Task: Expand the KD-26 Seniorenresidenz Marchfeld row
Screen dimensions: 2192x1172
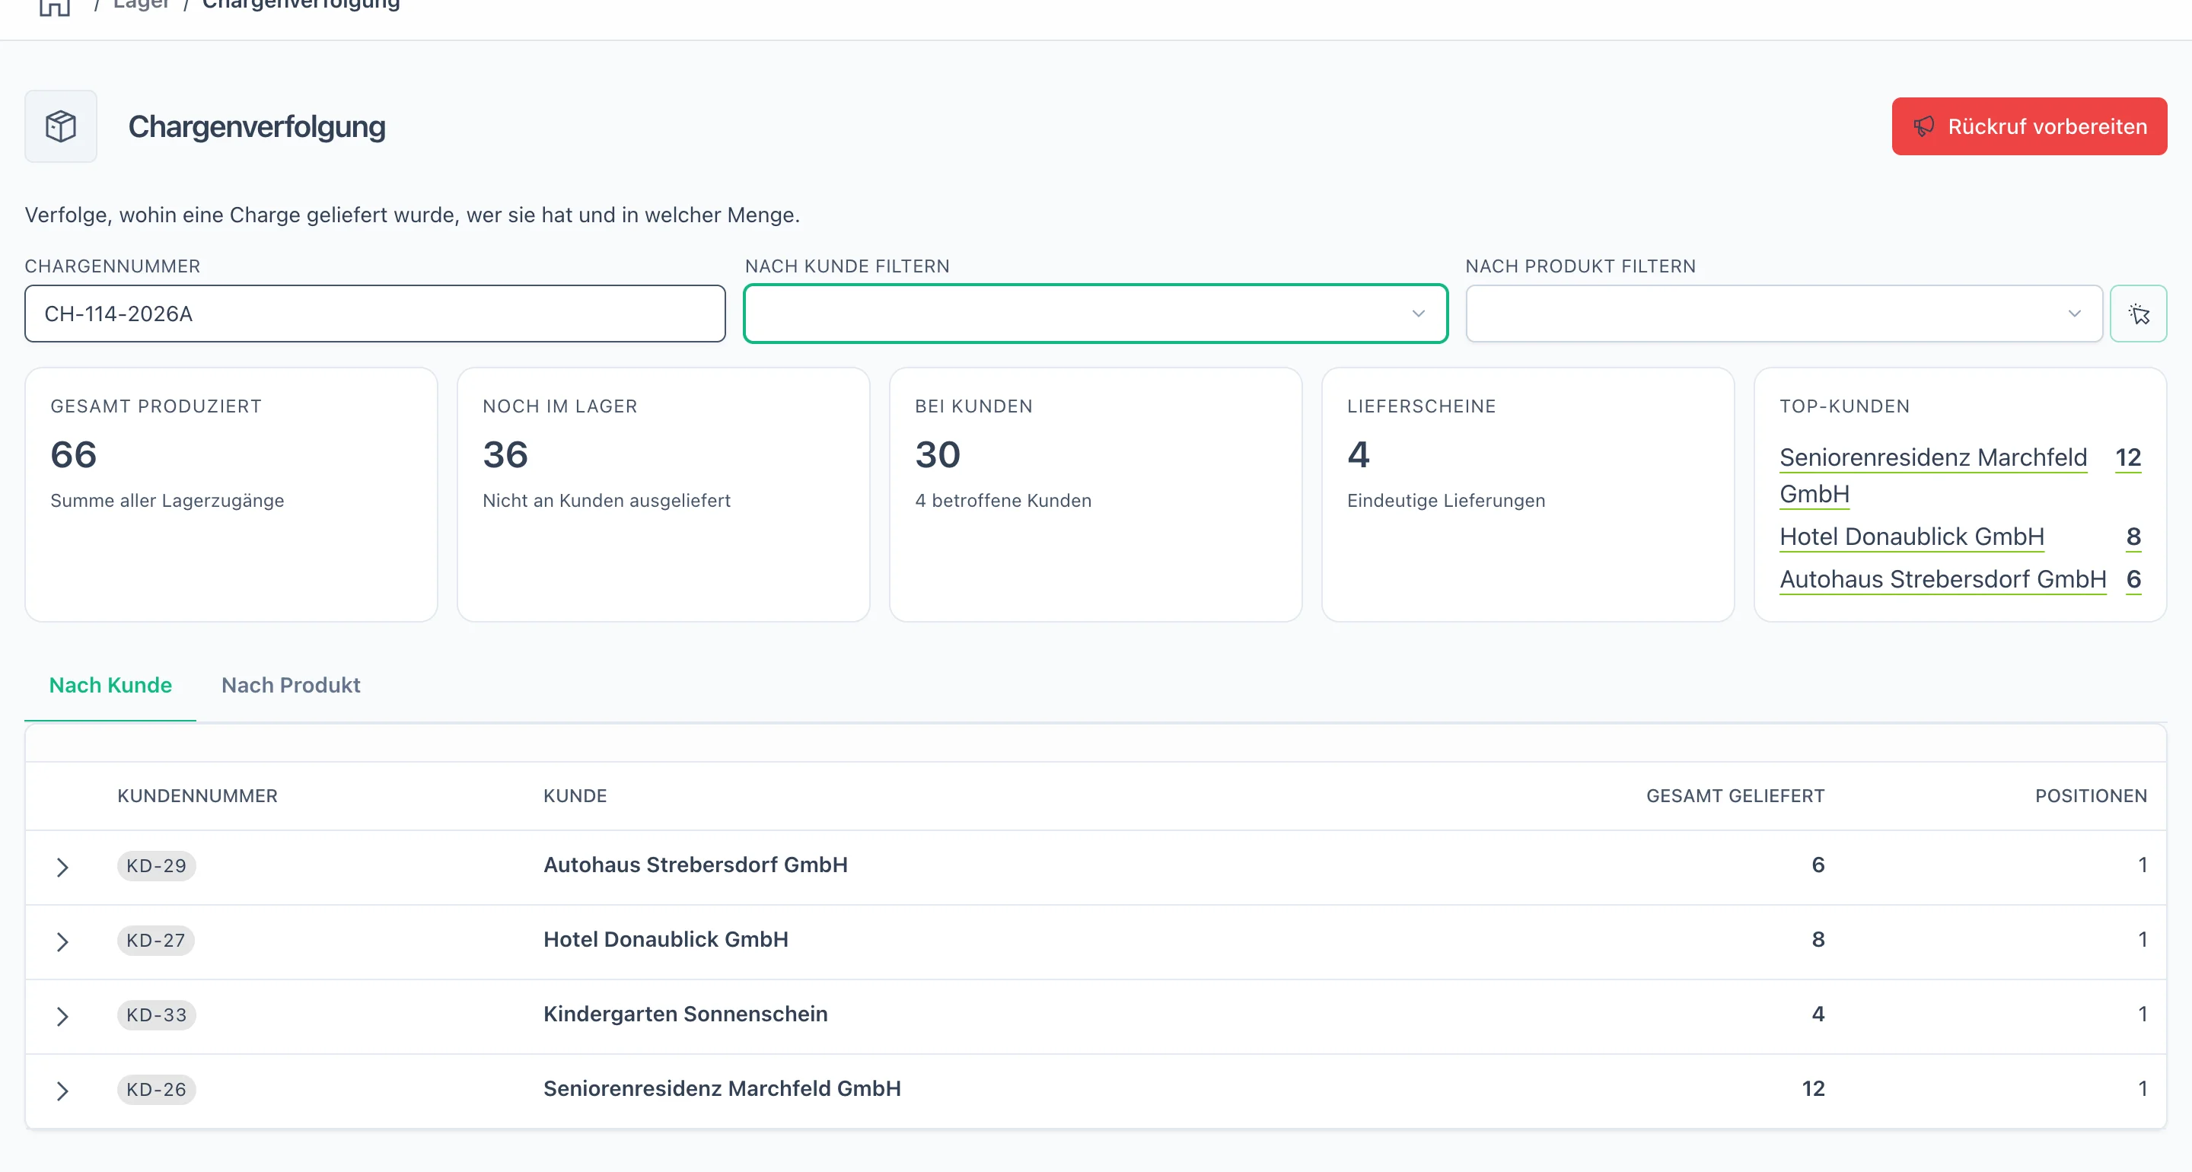Action: 61,1091
